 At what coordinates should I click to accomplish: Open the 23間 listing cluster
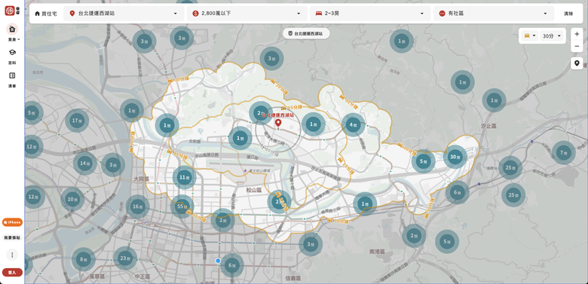(125, 258)
